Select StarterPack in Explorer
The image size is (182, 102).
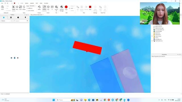click(158, 35)
